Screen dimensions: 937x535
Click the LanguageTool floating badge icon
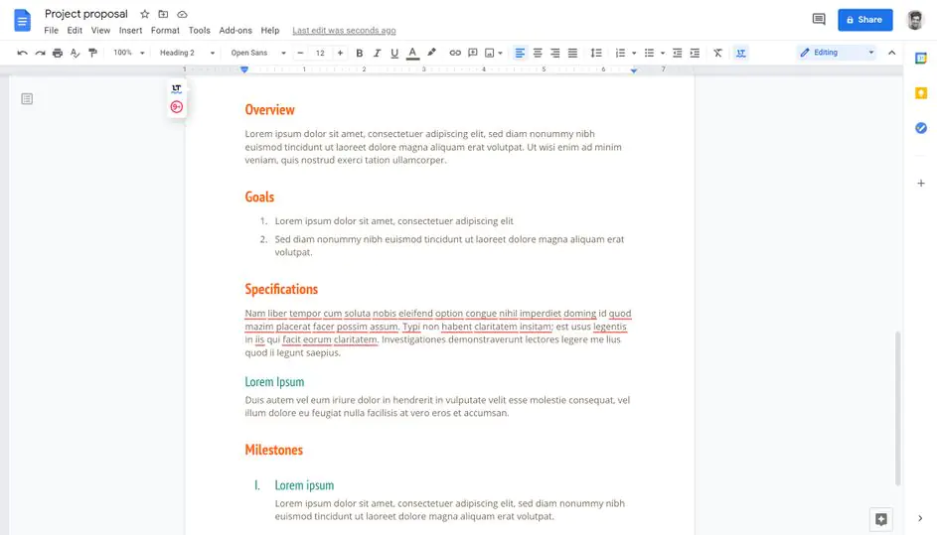pos(176,89)
